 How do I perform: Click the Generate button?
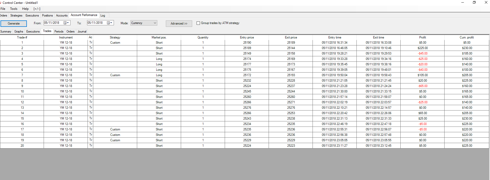14,24
